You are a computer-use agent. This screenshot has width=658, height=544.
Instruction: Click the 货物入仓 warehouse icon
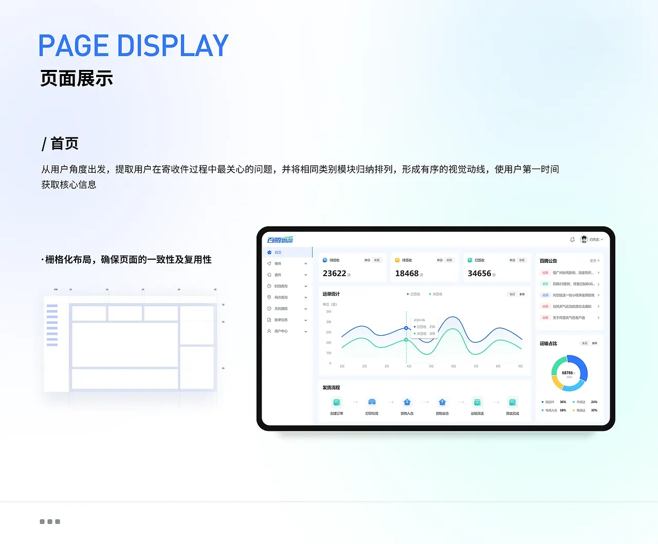(x=407, y=402)
